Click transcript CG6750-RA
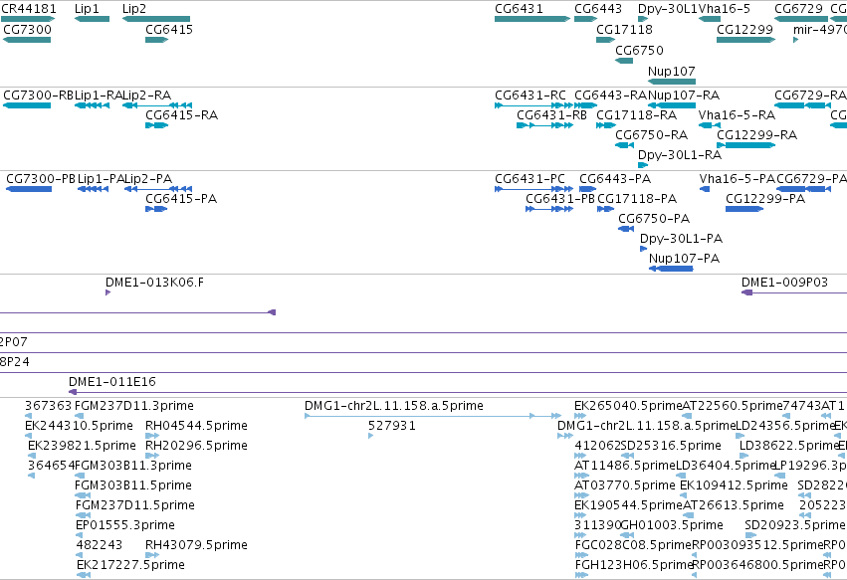This screenshot has width=847, height=580. coord(652,135)
